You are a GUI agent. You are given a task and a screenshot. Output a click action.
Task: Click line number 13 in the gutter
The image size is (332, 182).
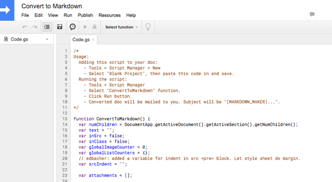(65, 119)
